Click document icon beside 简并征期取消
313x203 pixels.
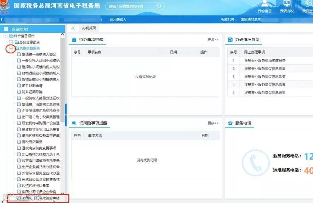tap(19, 92)
